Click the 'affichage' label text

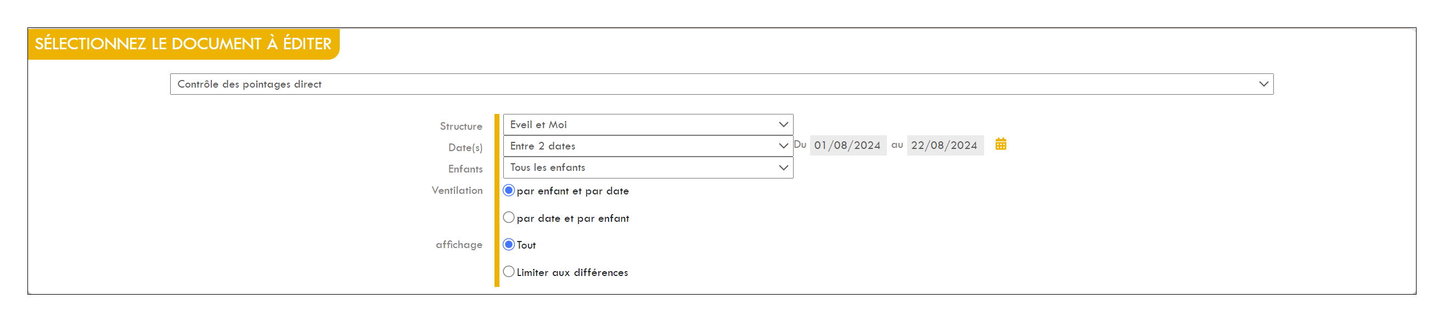[459, 245]
